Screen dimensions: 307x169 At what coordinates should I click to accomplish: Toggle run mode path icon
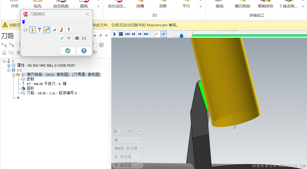pos(164,34)
